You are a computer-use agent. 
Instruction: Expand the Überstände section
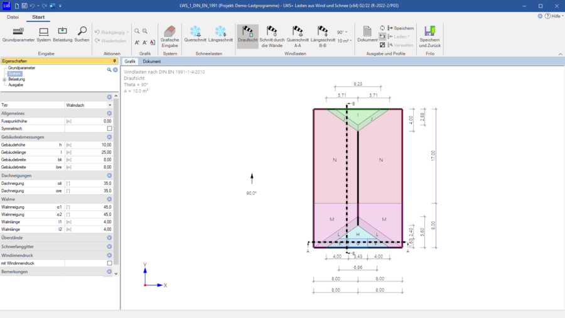click(x=109, y=238)
